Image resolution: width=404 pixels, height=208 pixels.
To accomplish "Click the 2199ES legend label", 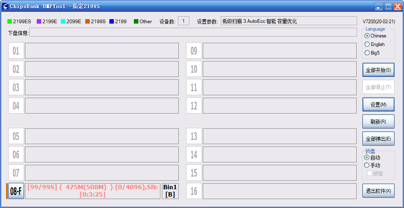I will click(x=22, y=21).
